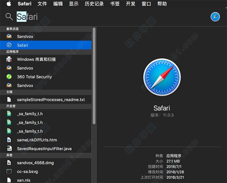Select the cc-sa.bsvg file icon
Image resolution: width=227 pixels, height=183 pixels.
pos(9,171)
